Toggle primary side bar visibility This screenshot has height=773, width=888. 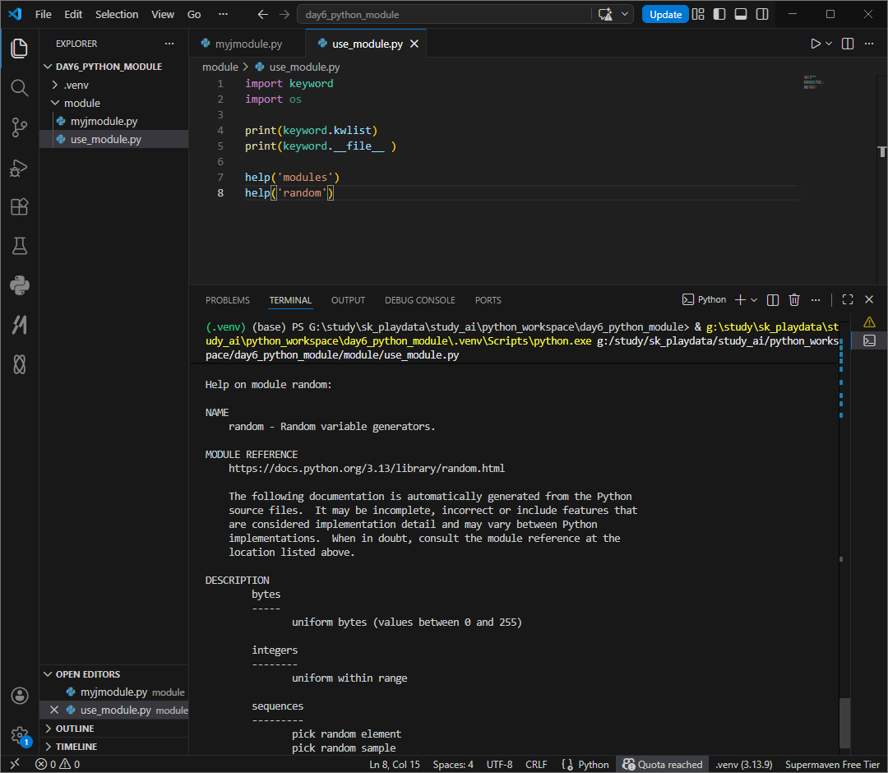click(x=719, y=14)
